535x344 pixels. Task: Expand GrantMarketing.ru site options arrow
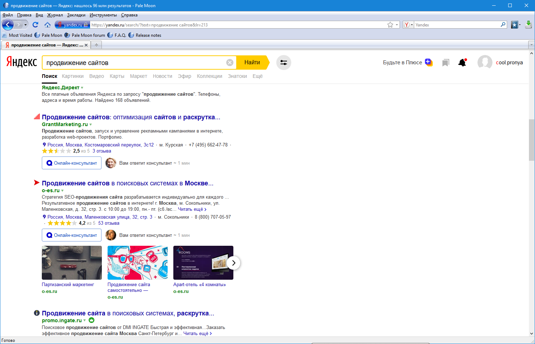pos(91,125)
